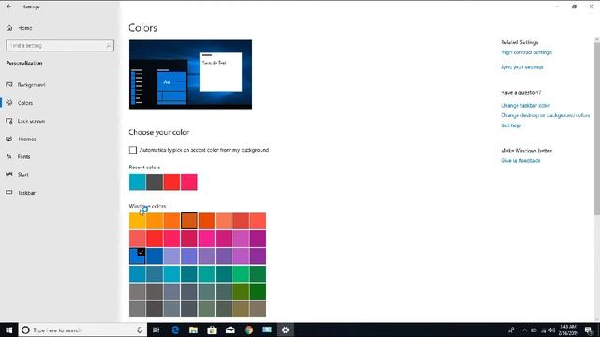Click the volume speaker tray icon
Screen dimensions: 600x337
coord(551,330)
